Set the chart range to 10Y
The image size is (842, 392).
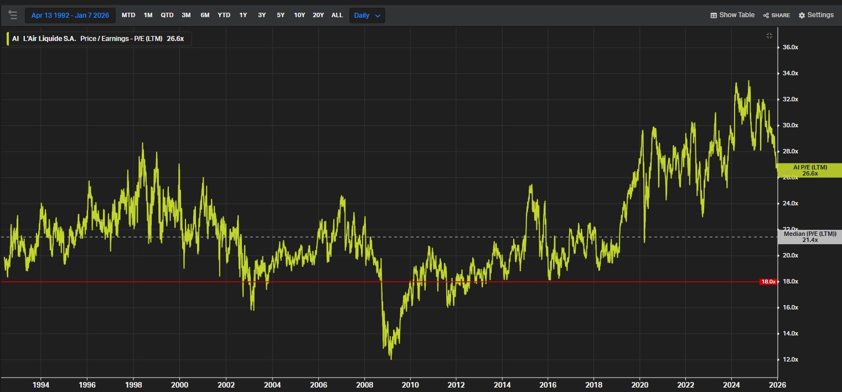coord(299,16)
